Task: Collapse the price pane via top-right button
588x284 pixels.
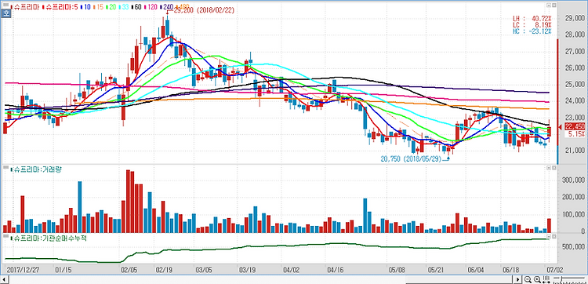Action: tap(549, 5)
